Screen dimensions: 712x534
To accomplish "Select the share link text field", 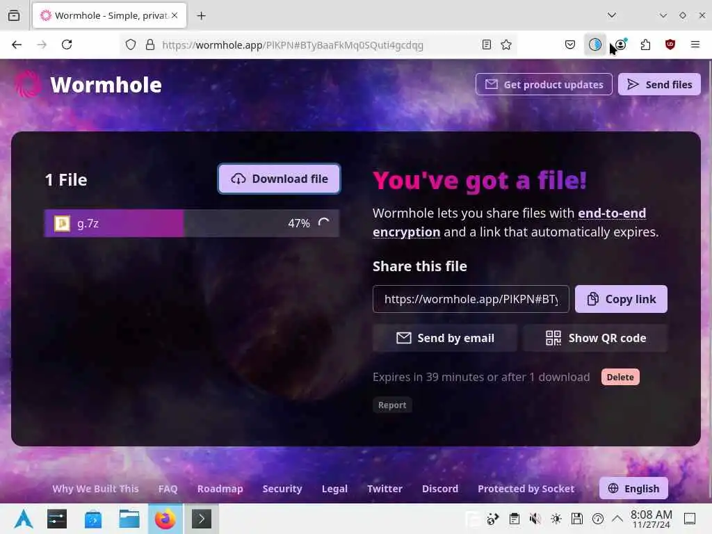I will click(471, 299).
